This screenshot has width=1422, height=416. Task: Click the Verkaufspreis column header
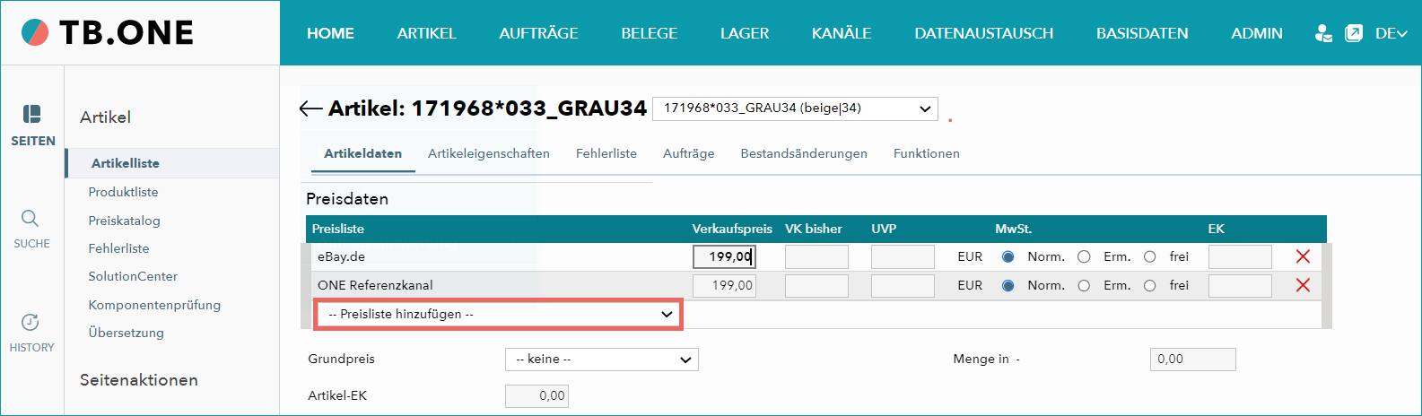(x=732, y=229)
